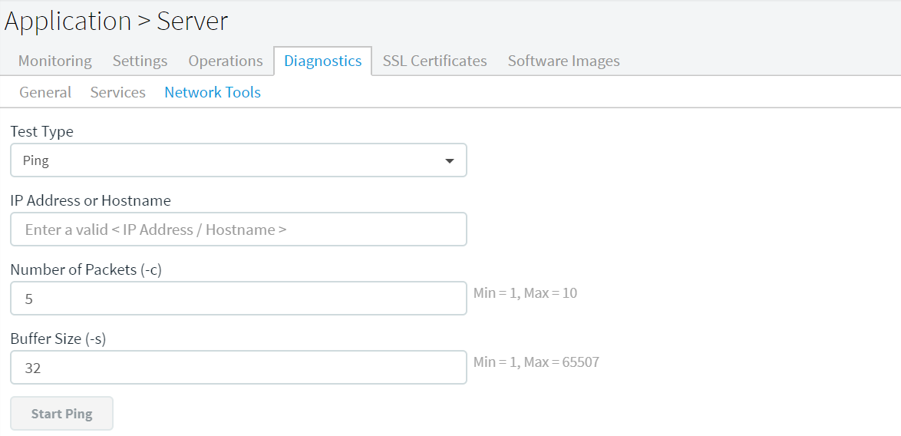Show the General diagnostics sub-tab
901x436 pixels.
[x=45, y=92]
